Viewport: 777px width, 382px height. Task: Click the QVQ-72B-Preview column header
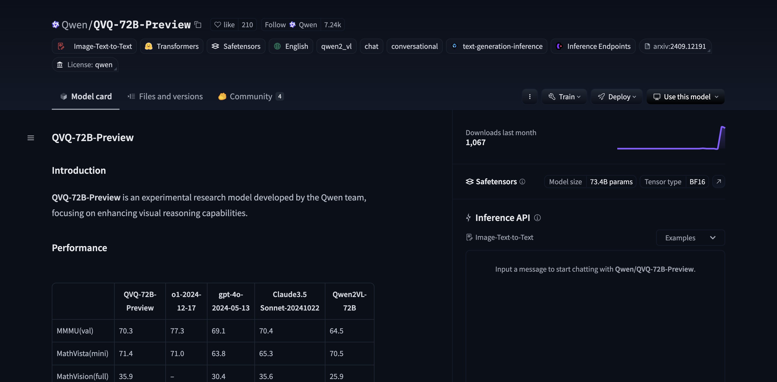[x=140, y=301]
